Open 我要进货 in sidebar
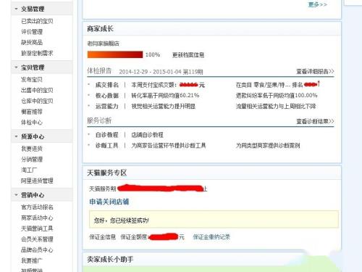The width and height of the screenshot is (362, 272). pos(32,149)
